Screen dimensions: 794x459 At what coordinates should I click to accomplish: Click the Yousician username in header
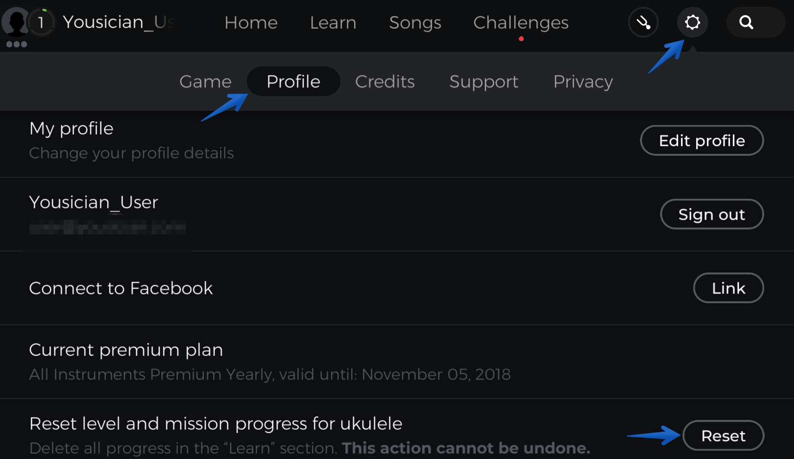(118, 22)
